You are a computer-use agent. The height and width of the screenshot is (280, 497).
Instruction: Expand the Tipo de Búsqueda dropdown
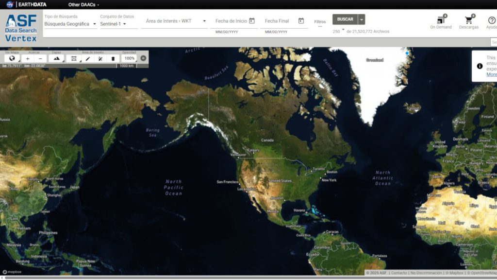coord(69,24)
